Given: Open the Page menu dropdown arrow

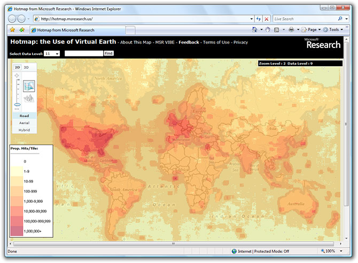Looking at the screenshot, I should click(320, 30).
